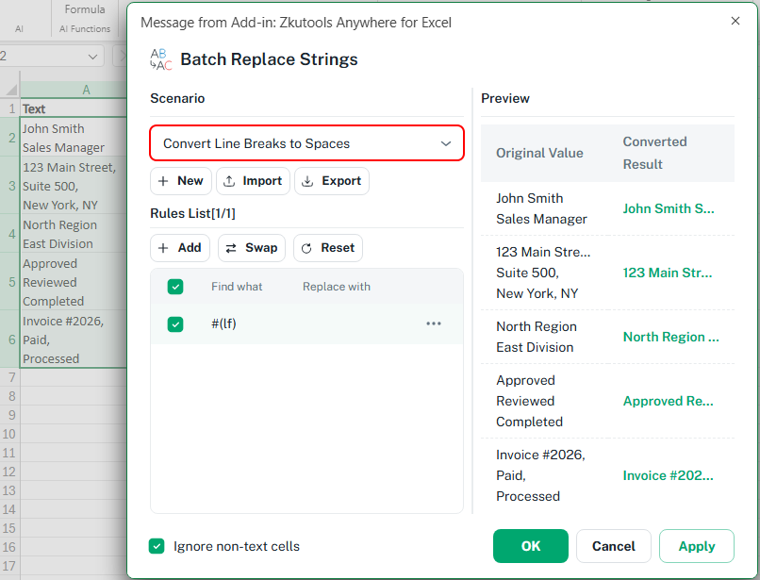The image size is (760, 580).
Task: Click preview result 123 Main Str...
Action: 668,273
